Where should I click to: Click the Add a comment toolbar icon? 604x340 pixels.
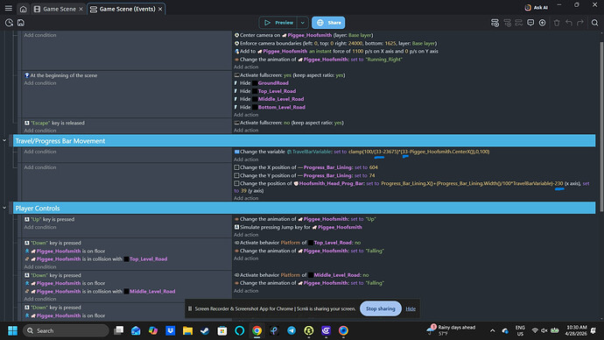coord(530,23)
